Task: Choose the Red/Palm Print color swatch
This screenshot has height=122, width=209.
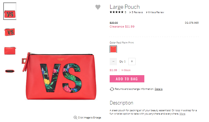Action: click(113, 49)
